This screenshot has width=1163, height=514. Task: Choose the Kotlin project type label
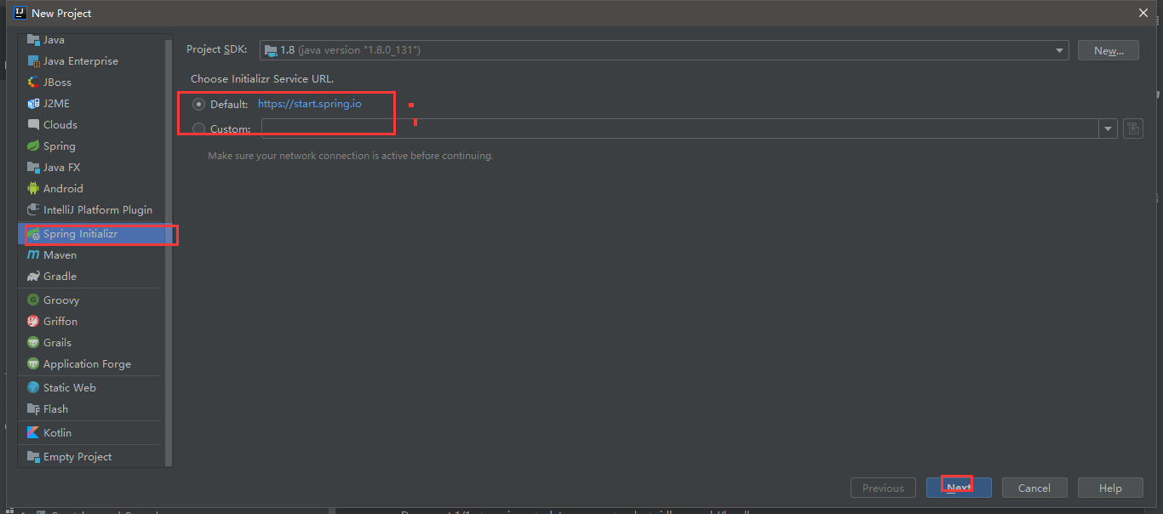(x=57, y=433)
